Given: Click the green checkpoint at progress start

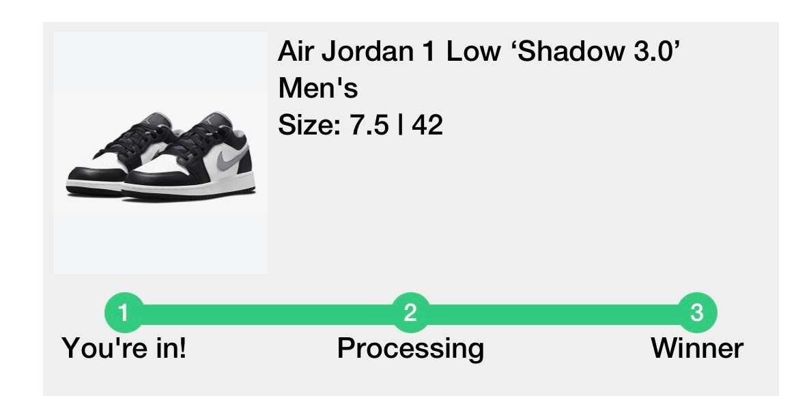Looking at the screenshot, I should [x=123, y=312].
